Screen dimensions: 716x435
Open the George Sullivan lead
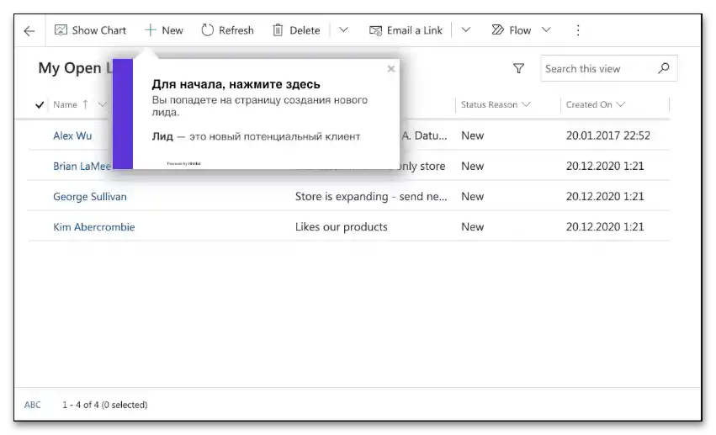pyautogui.click(x=90, y=197)
